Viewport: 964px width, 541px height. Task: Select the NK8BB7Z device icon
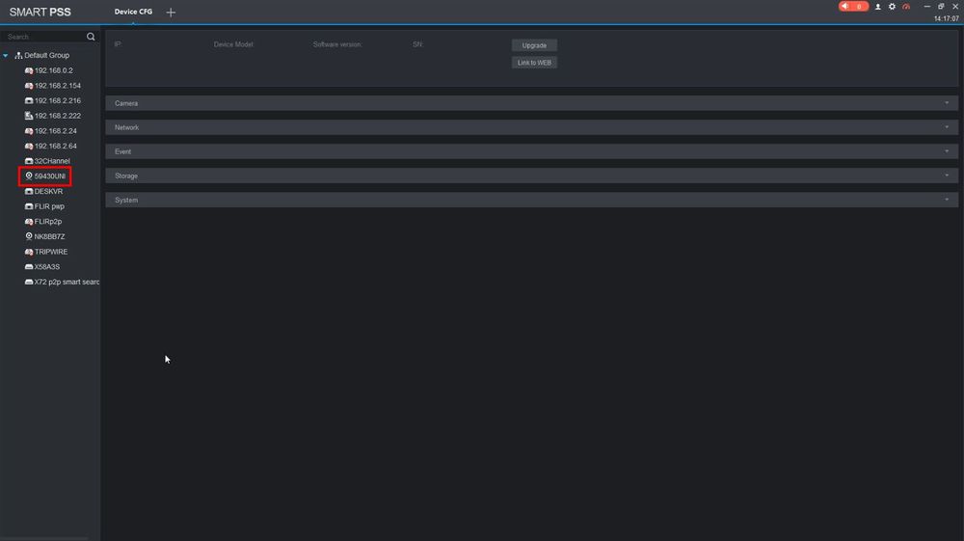[x=29, y=236]
